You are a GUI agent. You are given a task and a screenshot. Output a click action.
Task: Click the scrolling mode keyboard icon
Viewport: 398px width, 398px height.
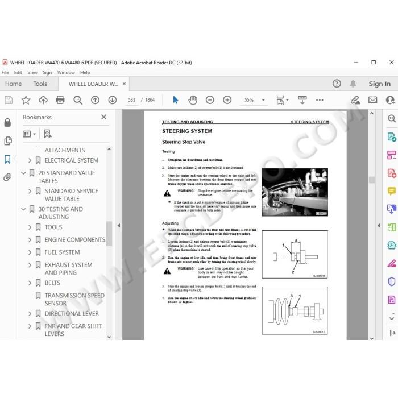coord(302,100)
